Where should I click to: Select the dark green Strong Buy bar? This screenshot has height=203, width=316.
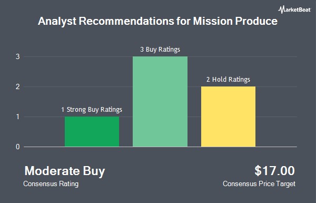(x=92, y=132)
